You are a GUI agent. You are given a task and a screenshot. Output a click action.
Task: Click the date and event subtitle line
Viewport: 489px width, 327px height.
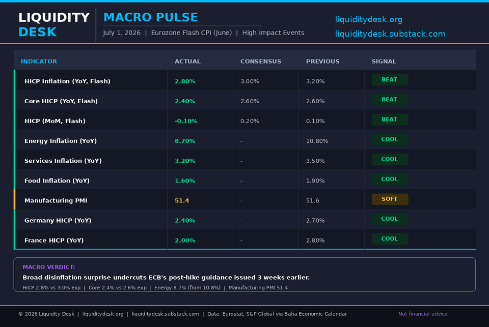pos(204,33)
